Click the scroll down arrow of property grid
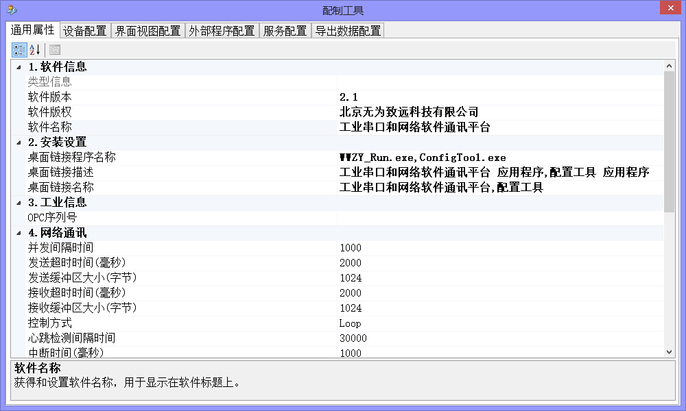Screen dimensions: 686x411 click(x=669, y=351)
